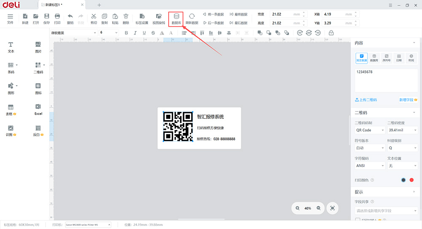Select the 日期 date option
Image resolution: width=422 pixels, height=229 pixels.
pyautogui.click(x=399, y=58)
